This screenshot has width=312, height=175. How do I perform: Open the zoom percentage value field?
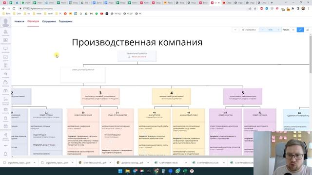(x=270, y=30)
